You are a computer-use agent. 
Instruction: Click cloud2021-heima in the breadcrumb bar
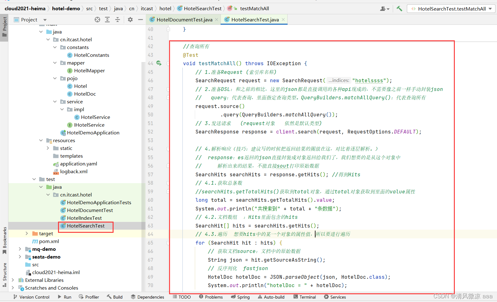[x=25, y=8]
